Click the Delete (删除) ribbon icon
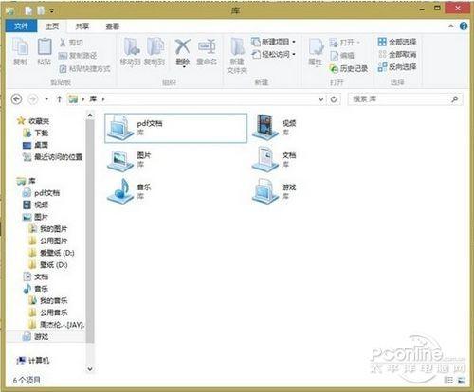 point(183,47)
